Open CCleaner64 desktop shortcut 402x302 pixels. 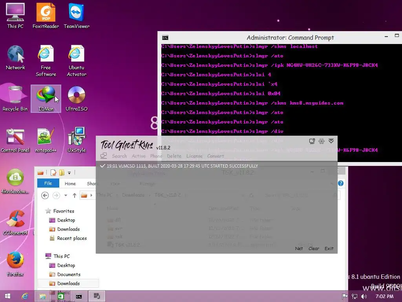click(x=15, y=223)
